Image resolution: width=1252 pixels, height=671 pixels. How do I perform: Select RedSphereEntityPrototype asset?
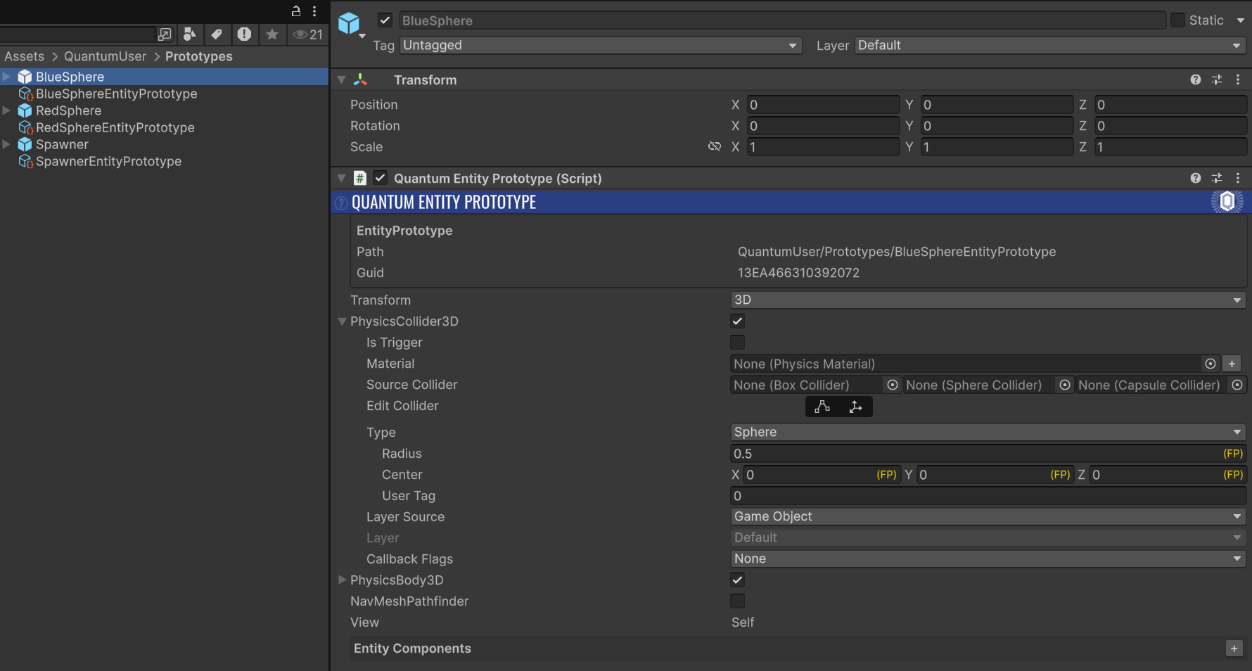[x=115, y=127]
